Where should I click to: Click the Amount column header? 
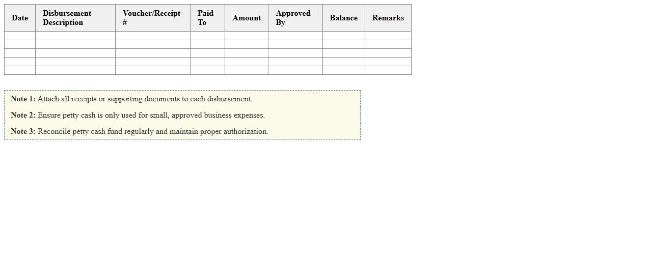(247, 18)
